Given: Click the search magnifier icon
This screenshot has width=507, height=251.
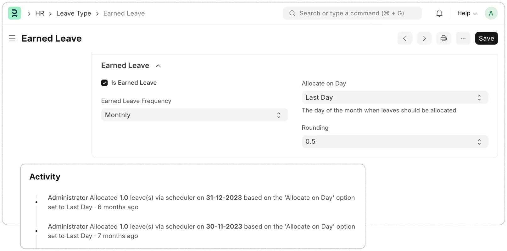Looking at the screenshot, I should click(292, 13).
